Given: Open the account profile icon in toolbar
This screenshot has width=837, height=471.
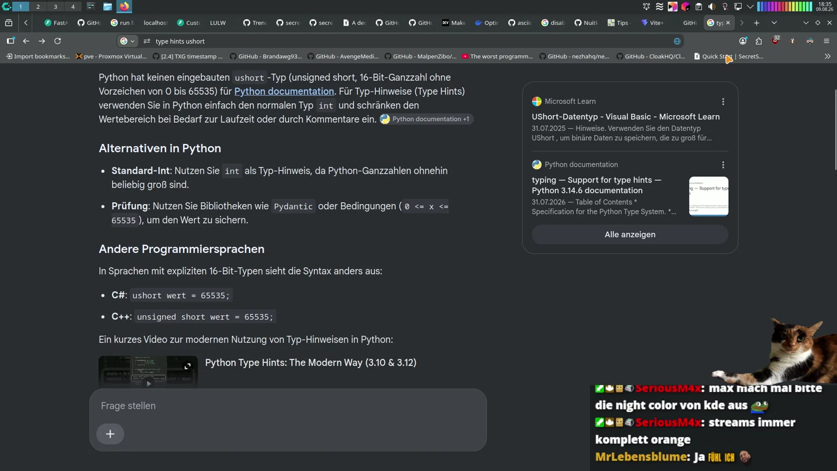Looking at the screenshot, I should [x=743, y=41].
